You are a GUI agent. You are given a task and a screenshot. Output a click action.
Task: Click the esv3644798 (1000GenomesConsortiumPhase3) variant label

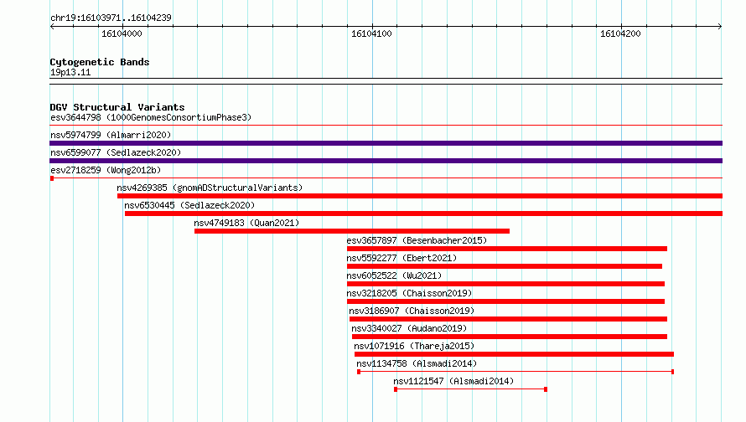pos(151,117)
